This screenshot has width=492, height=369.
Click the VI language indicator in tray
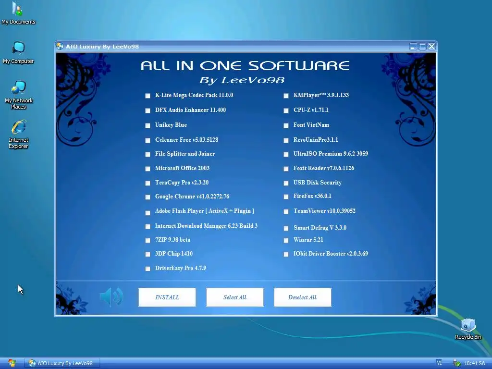[439, 363]
